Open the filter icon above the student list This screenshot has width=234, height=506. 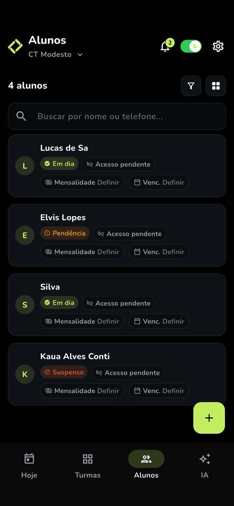191,86
